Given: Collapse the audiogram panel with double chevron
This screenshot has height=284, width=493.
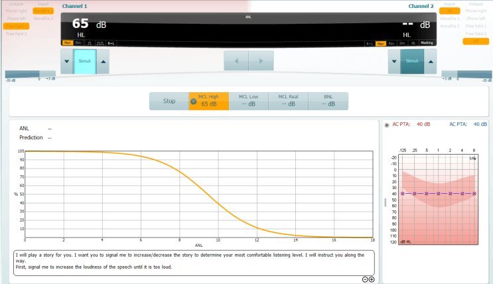Looking at the screenshot, I should pos(386,125).
